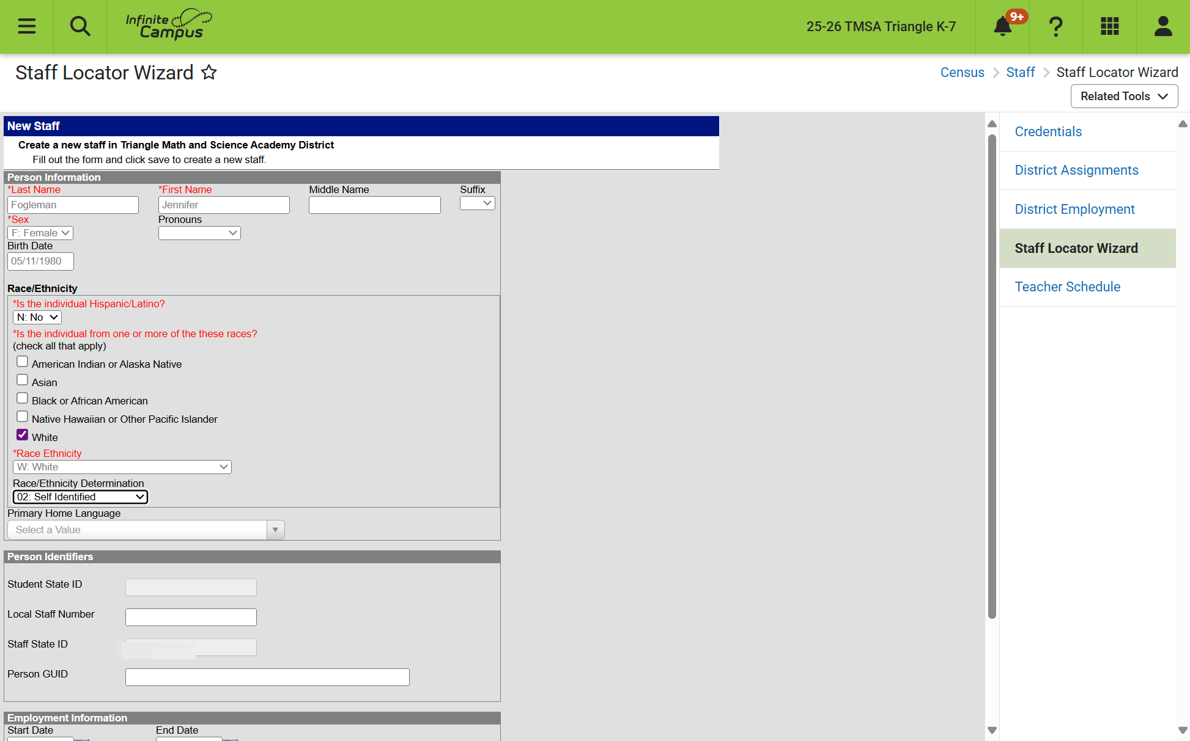Open the Race Ethnicity dropdown

click(122, 467)
